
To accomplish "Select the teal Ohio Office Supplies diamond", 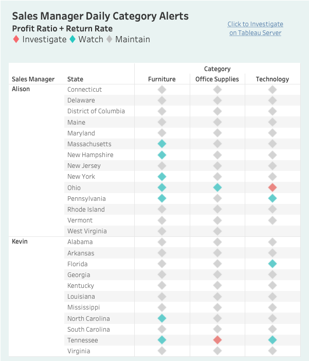I will click(217, 187).
